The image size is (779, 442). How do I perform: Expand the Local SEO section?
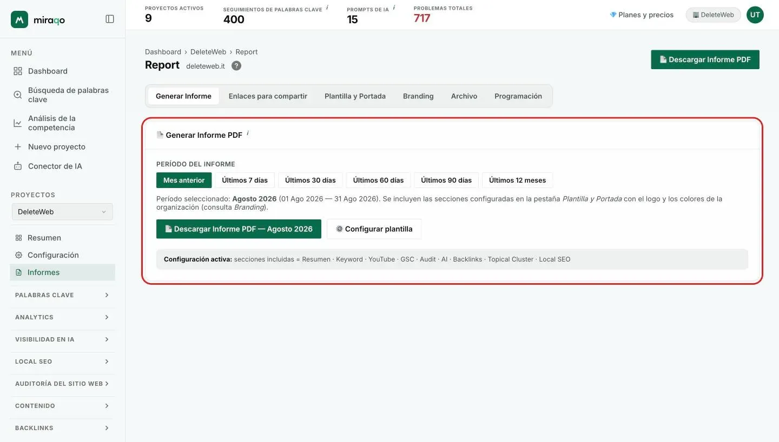[62, 361]
